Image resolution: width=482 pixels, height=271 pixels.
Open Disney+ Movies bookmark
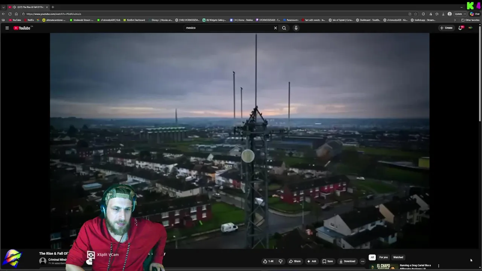160,20
